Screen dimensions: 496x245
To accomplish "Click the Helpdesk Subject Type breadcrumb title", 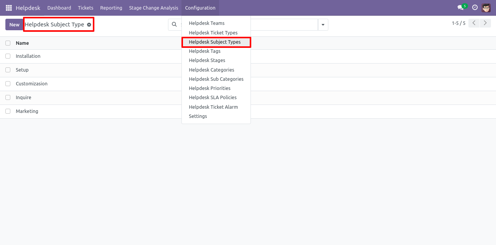I will 54,24.
